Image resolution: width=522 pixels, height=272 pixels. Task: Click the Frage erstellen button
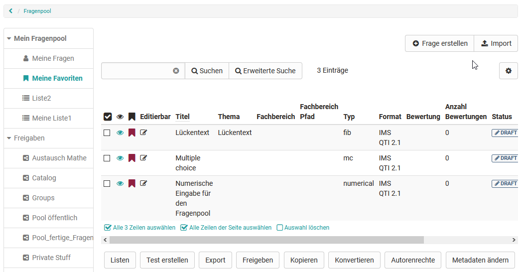(439, 43)
